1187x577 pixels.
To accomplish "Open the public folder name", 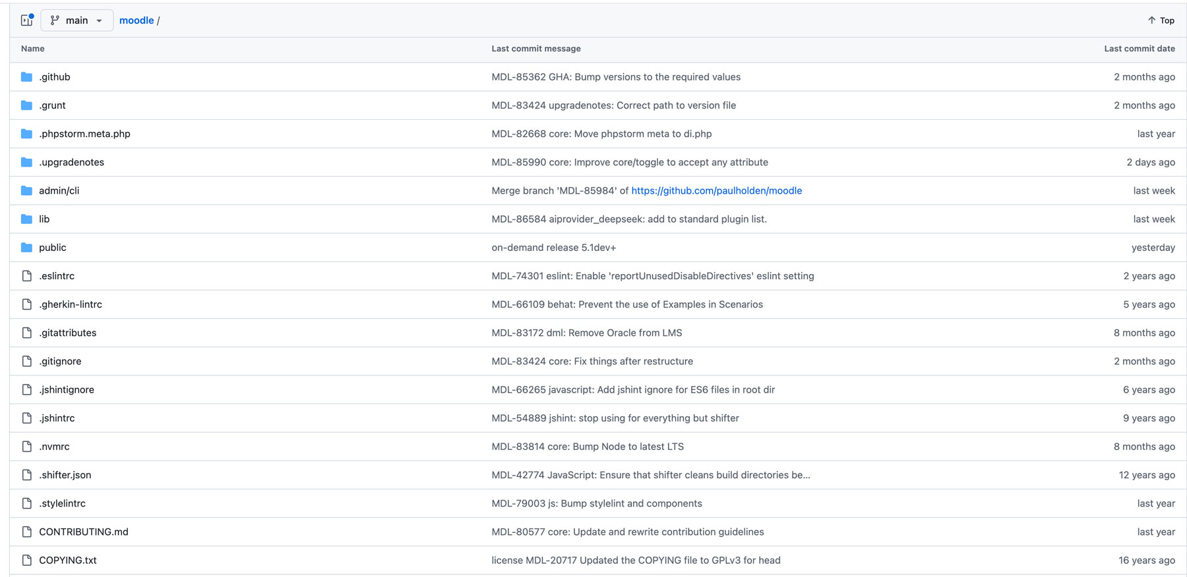I will click(52, 248).
